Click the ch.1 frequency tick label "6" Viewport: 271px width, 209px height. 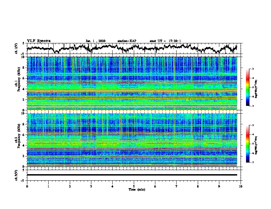[24, 78]
